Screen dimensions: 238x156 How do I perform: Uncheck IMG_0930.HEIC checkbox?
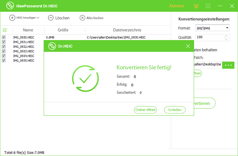pyautogui.click(x=4, y=37)
